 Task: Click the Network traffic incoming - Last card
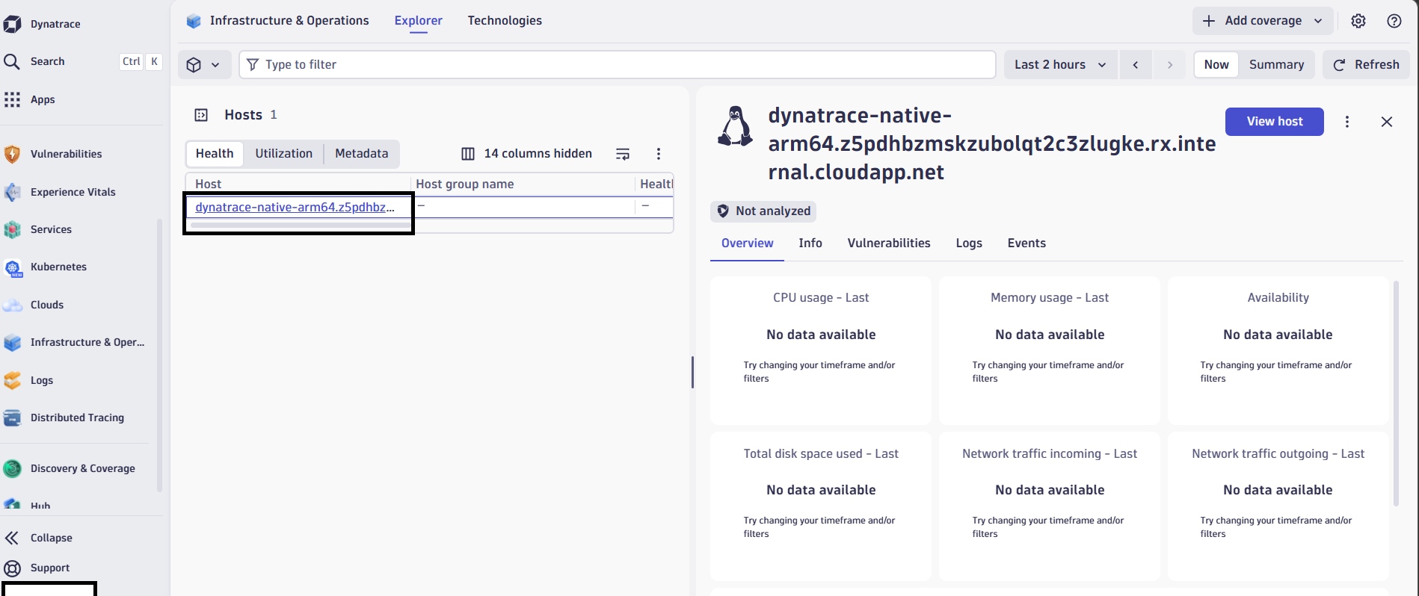(1050, 506)
